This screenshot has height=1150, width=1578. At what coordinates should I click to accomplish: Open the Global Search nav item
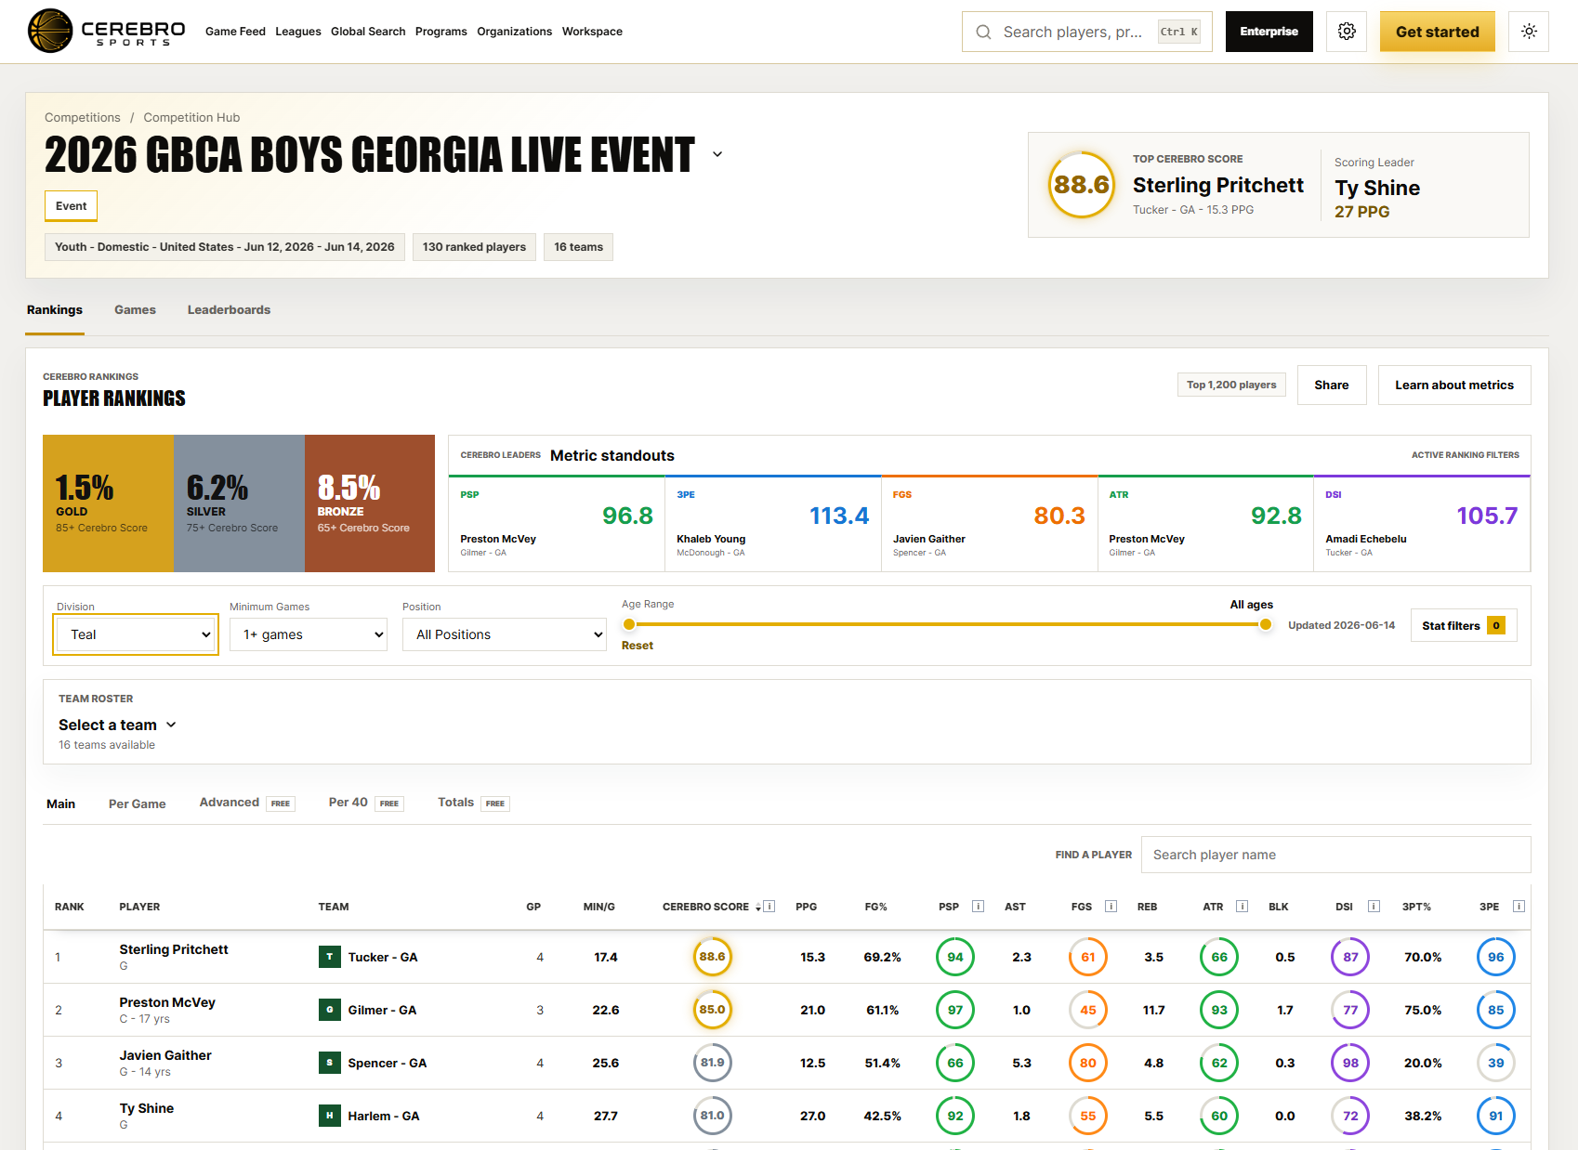(368, 32)
